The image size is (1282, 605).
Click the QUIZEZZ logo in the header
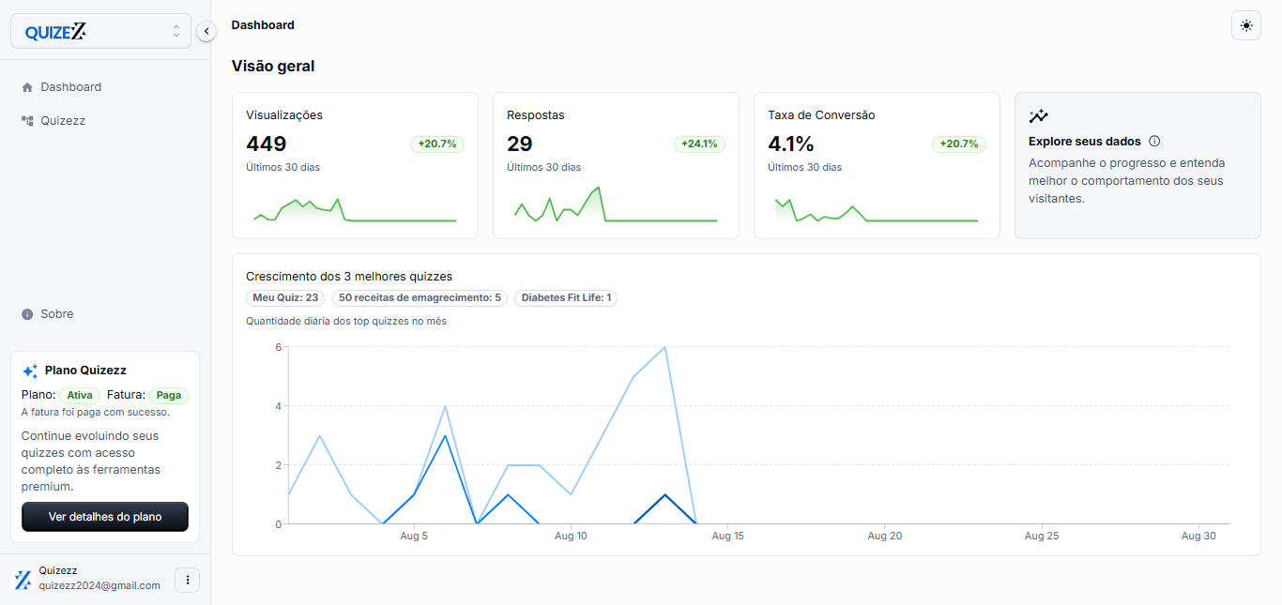click(x=55, y=32)
